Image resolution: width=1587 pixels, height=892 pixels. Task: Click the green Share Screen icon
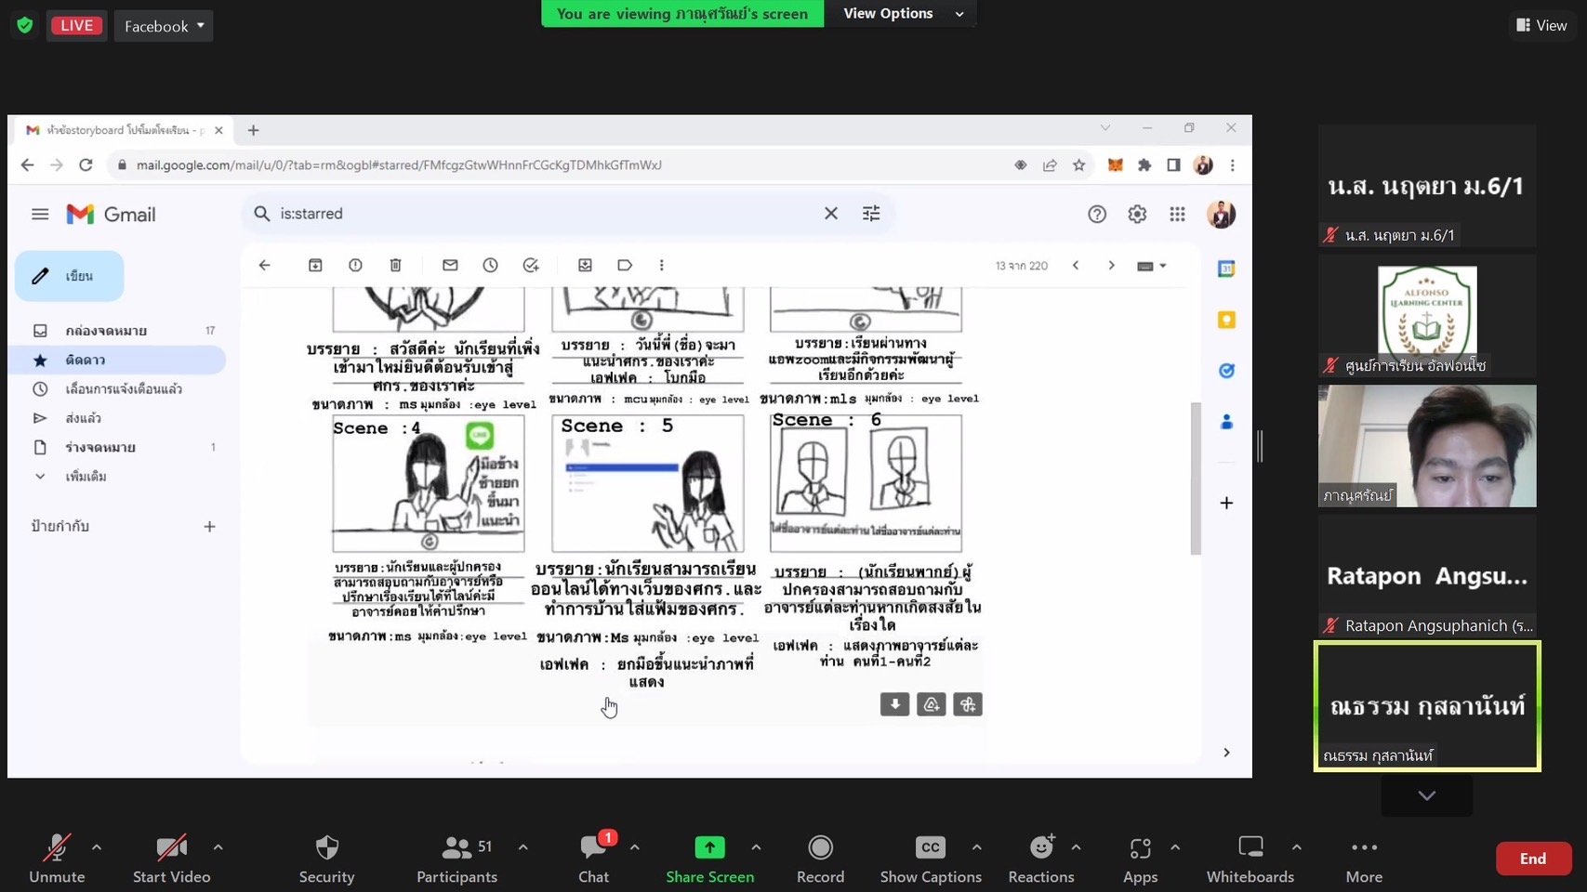coord(709,848)
